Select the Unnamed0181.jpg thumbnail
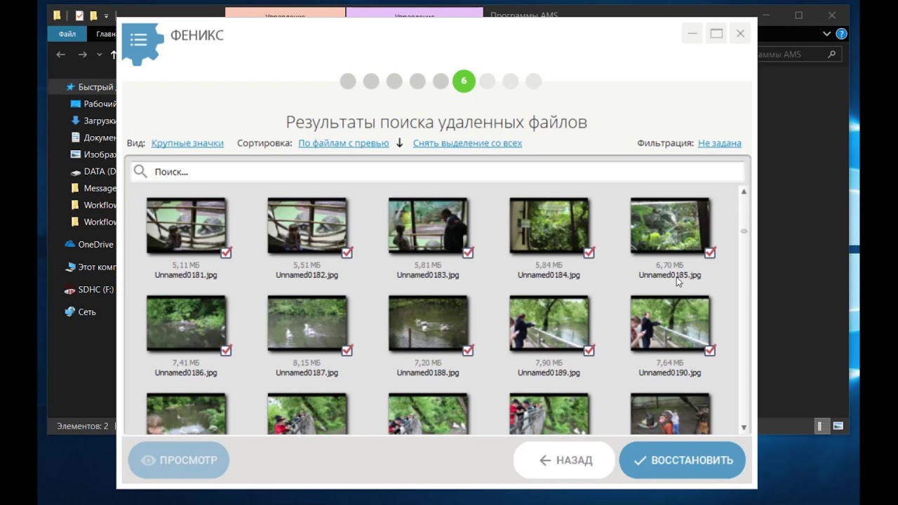 (x=186, y=226)
